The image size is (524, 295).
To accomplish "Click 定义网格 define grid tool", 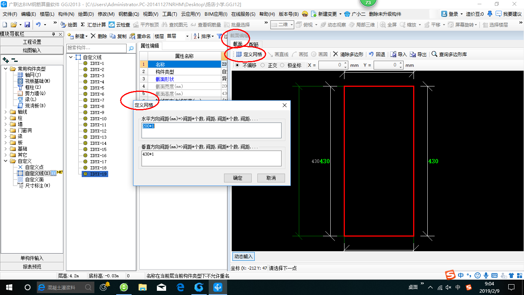I will click(x=249, y=54).
